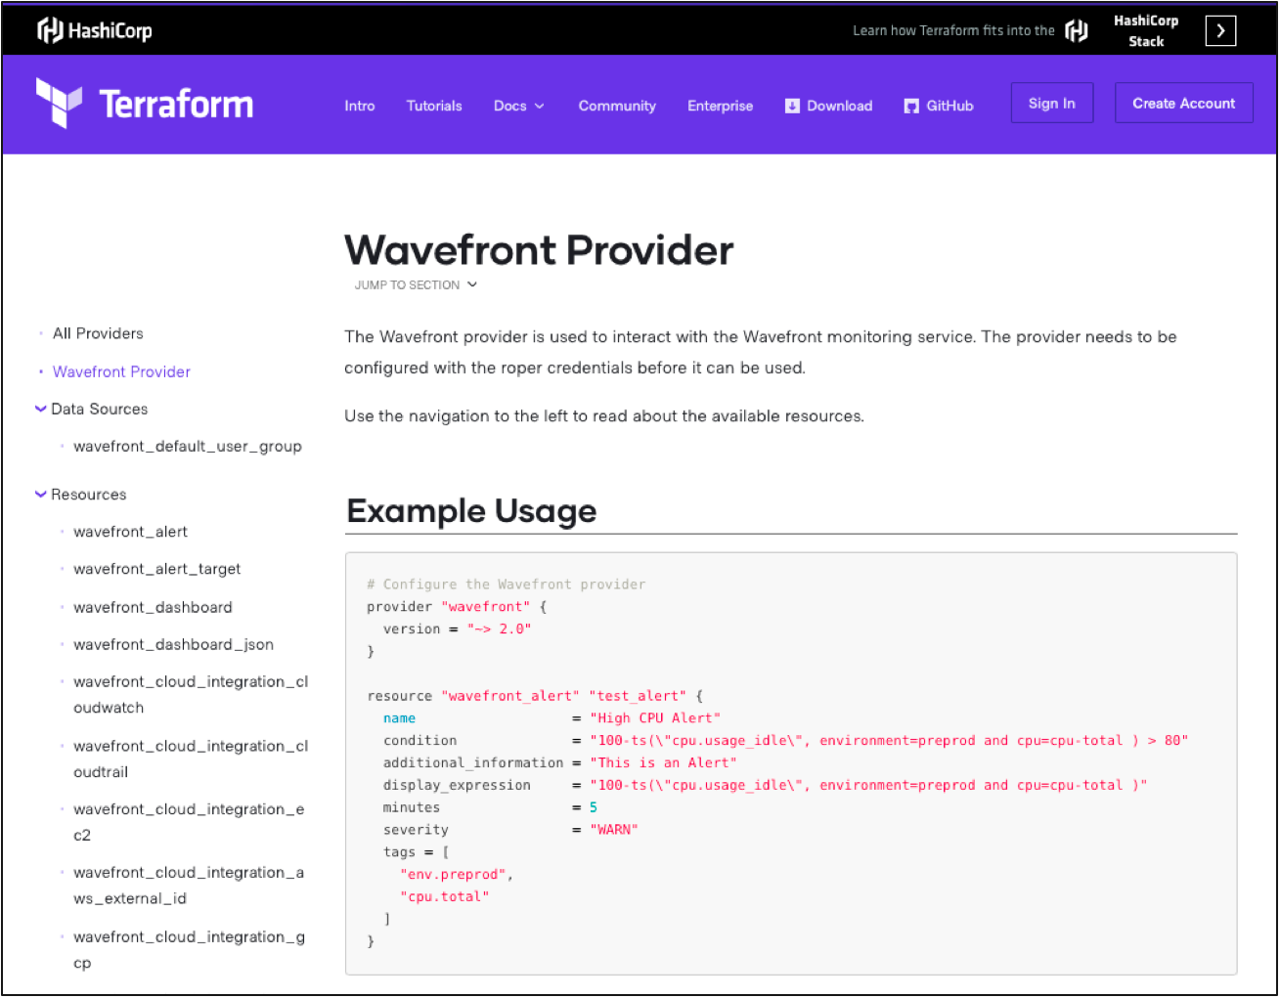Click the GitHub icon in the navigation
The width and height of the screenshot is (1280, 998).
911,106
